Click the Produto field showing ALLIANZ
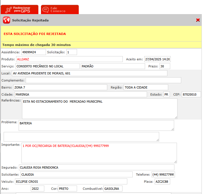Screen dimensions: 208x194 pos(69,59)
